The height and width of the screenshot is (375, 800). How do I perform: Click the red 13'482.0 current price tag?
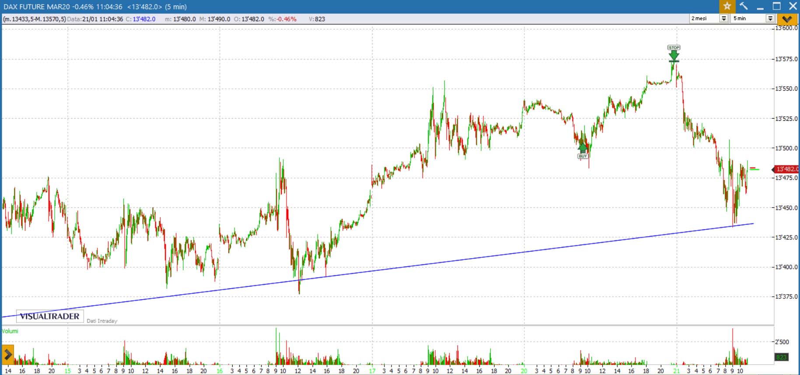click(786, 169)
